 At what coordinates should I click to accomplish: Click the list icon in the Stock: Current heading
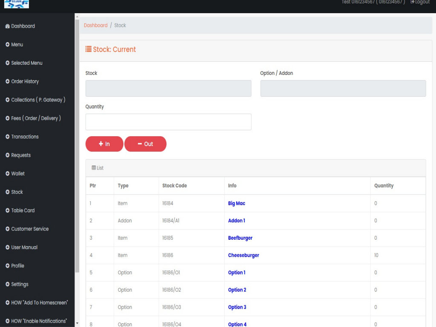click(x=89, y=49)
